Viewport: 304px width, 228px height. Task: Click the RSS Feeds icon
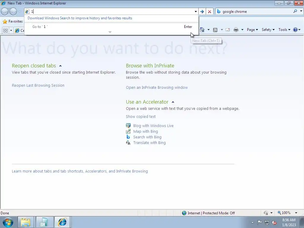215,30
